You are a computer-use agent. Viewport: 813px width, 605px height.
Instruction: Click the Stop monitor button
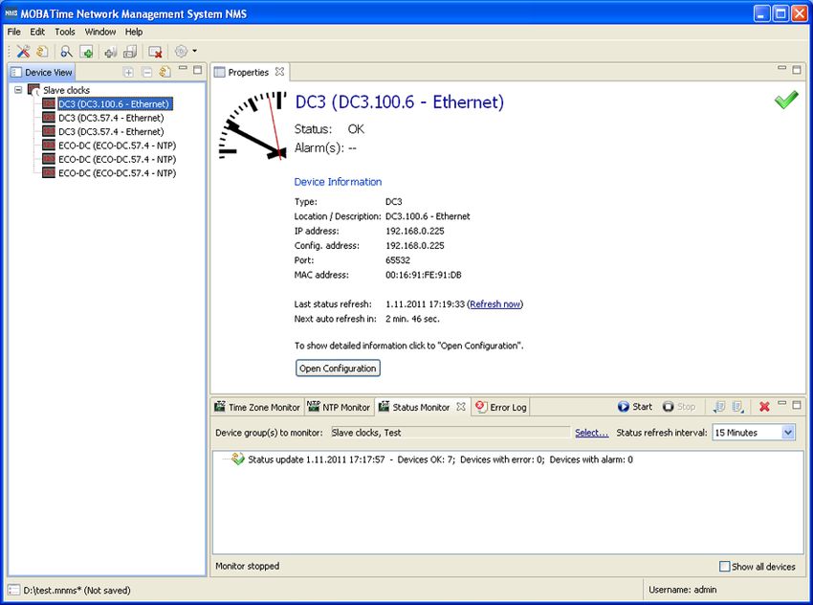click(679, 407)
